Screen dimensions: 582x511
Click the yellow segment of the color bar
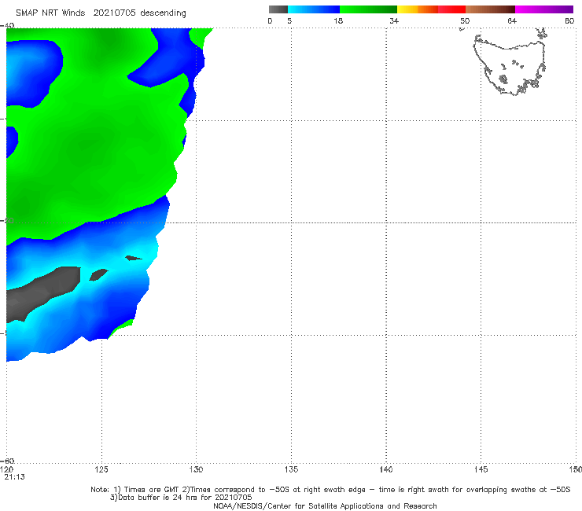tap(407, 9)
